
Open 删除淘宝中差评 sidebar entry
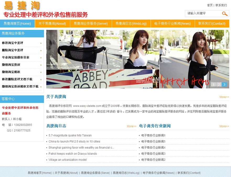tap(13, 50)
